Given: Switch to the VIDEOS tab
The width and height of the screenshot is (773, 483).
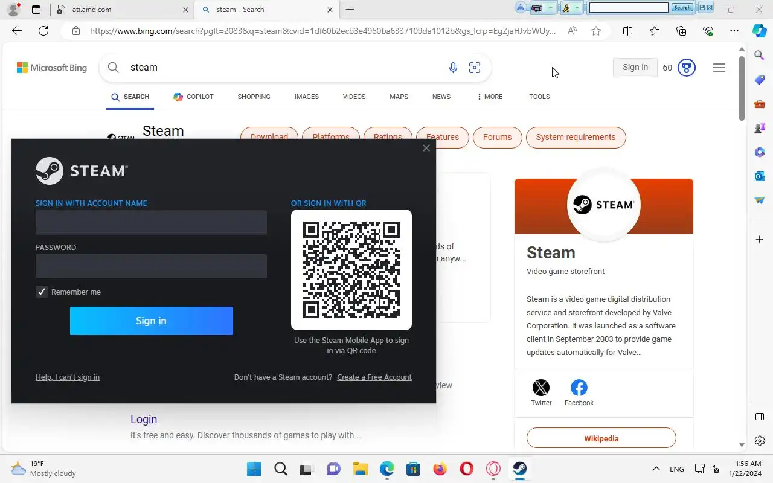Looking at the screenshot, I should coord(354,97).
